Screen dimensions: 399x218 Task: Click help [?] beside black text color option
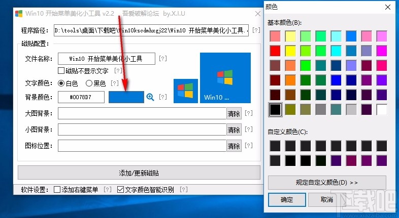[x=115, y=83]
